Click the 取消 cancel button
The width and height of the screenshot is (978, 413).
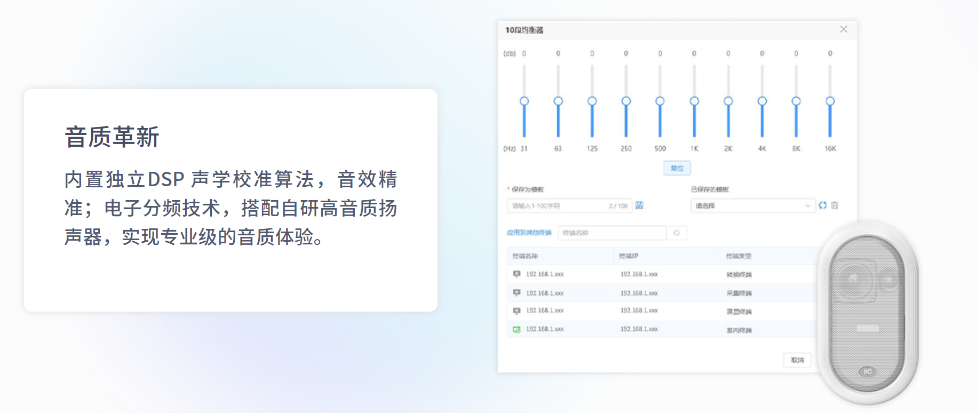click(x=797, y=360)
